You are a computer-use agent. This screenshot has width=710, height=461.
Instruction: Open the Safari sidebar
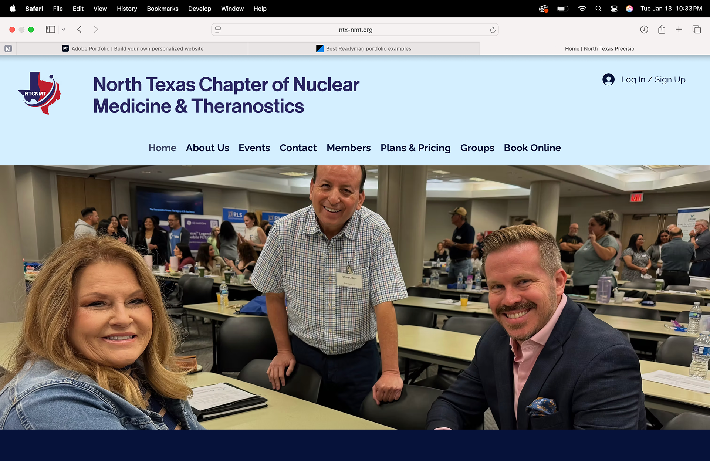tap(50, 29)
